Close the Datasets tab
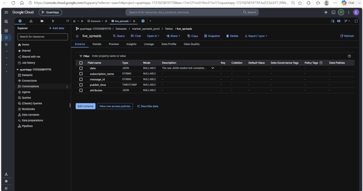The height and width of the screenshot is (191, 363). (106, 21)
